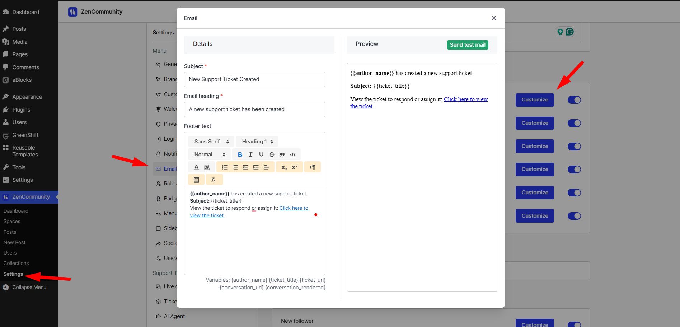Open the text color picker
680x327 pixels.
click(196, 167)
